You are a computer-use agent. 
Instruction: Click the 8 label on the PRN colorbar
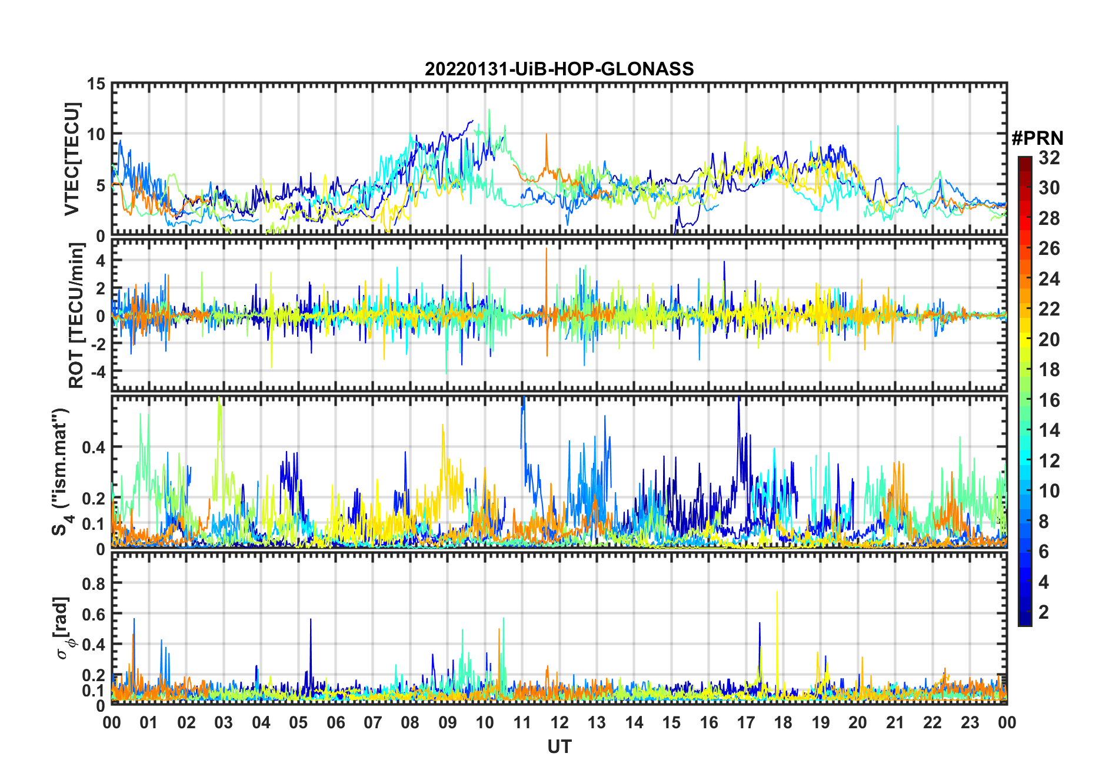click(x=1044, y=522)
